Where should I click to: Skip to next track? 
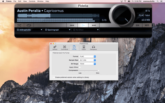94,25
